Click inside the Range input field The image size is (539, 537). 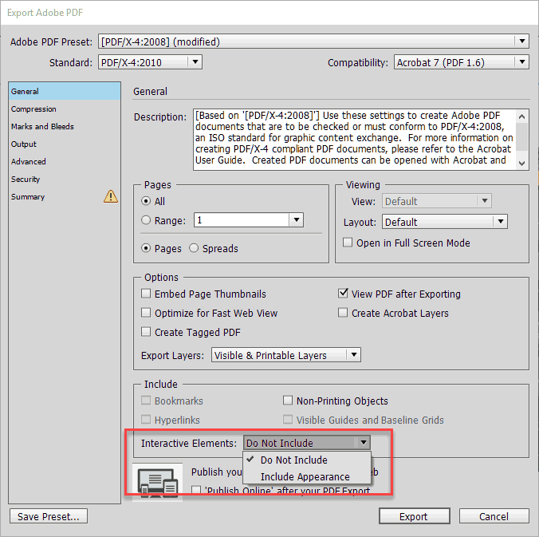pyautogui.click(x=242, y=219)
